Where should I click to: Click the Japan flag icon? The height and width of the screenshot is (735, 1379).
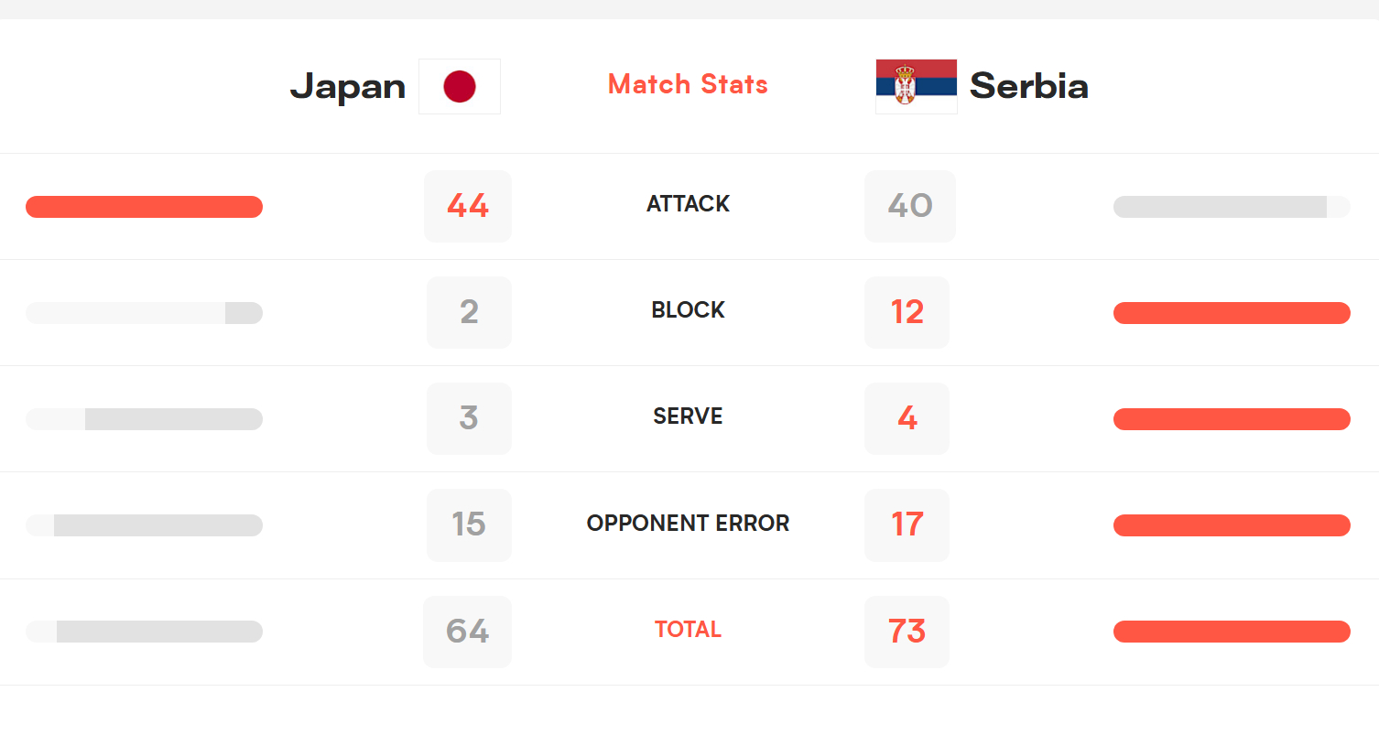point(460,86)
